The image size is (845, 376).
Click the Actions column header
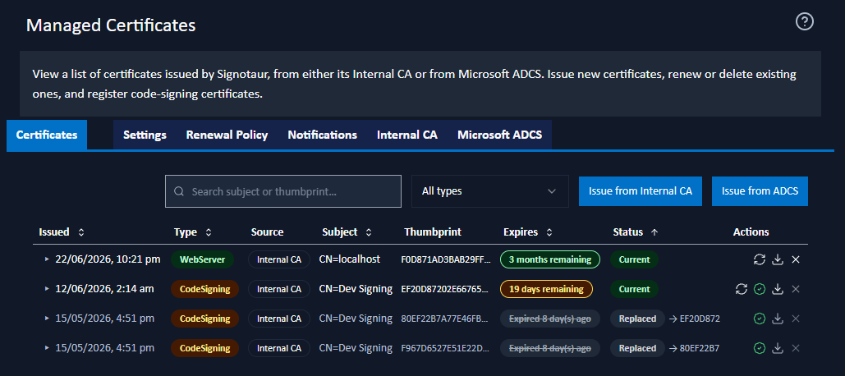click(x=751, y=232)
